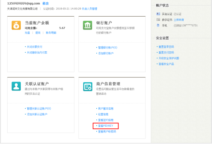Open 开启人员管理 link

[89, 8]
